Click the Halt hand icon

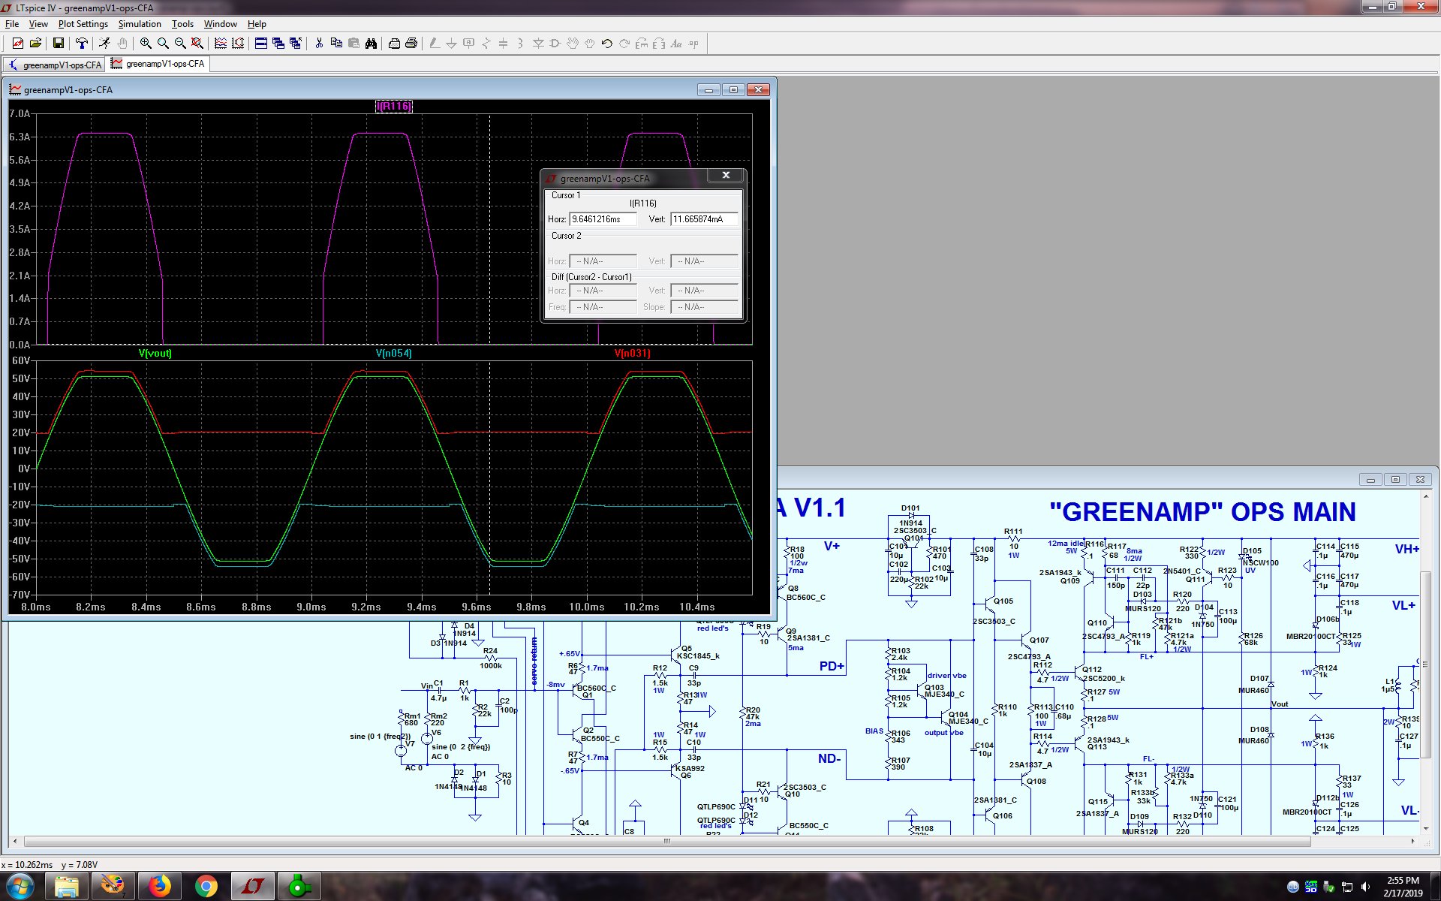(x=122, y=44)
